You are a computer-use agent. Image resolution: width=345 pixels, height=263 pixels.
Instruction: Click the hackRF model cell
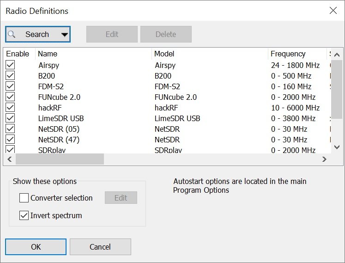coord(166,108)
